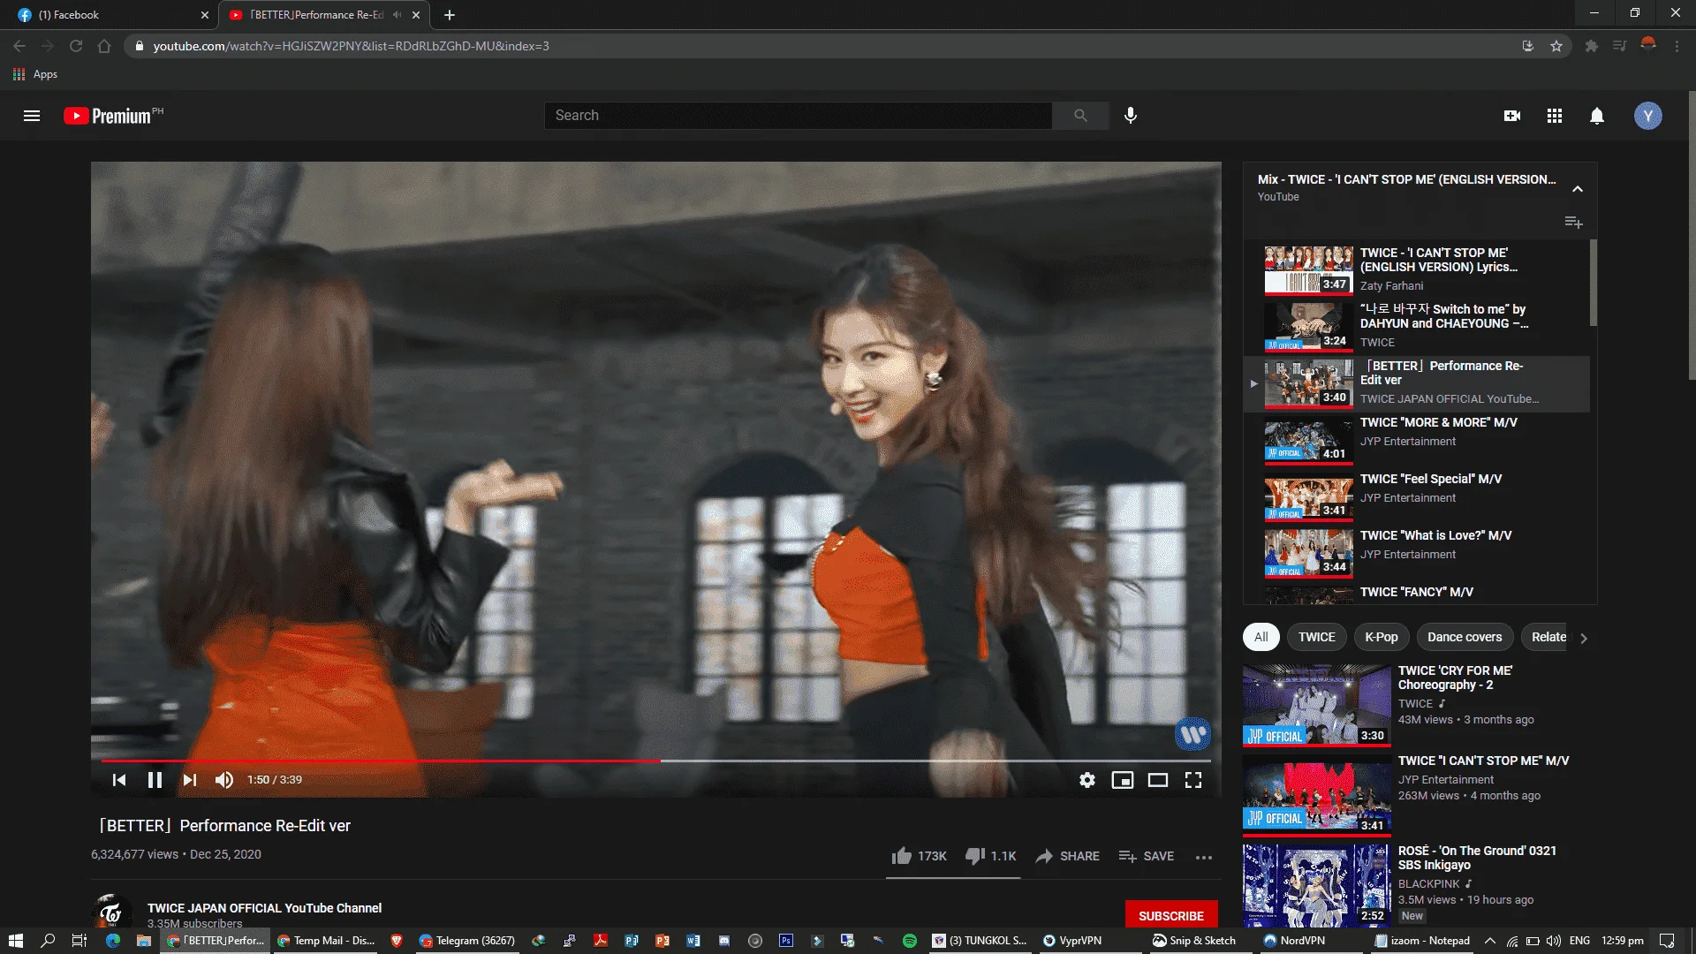Click the Warner channel watermark on video
Viewport: 1696px width, 954px height.
point(1192,733)
